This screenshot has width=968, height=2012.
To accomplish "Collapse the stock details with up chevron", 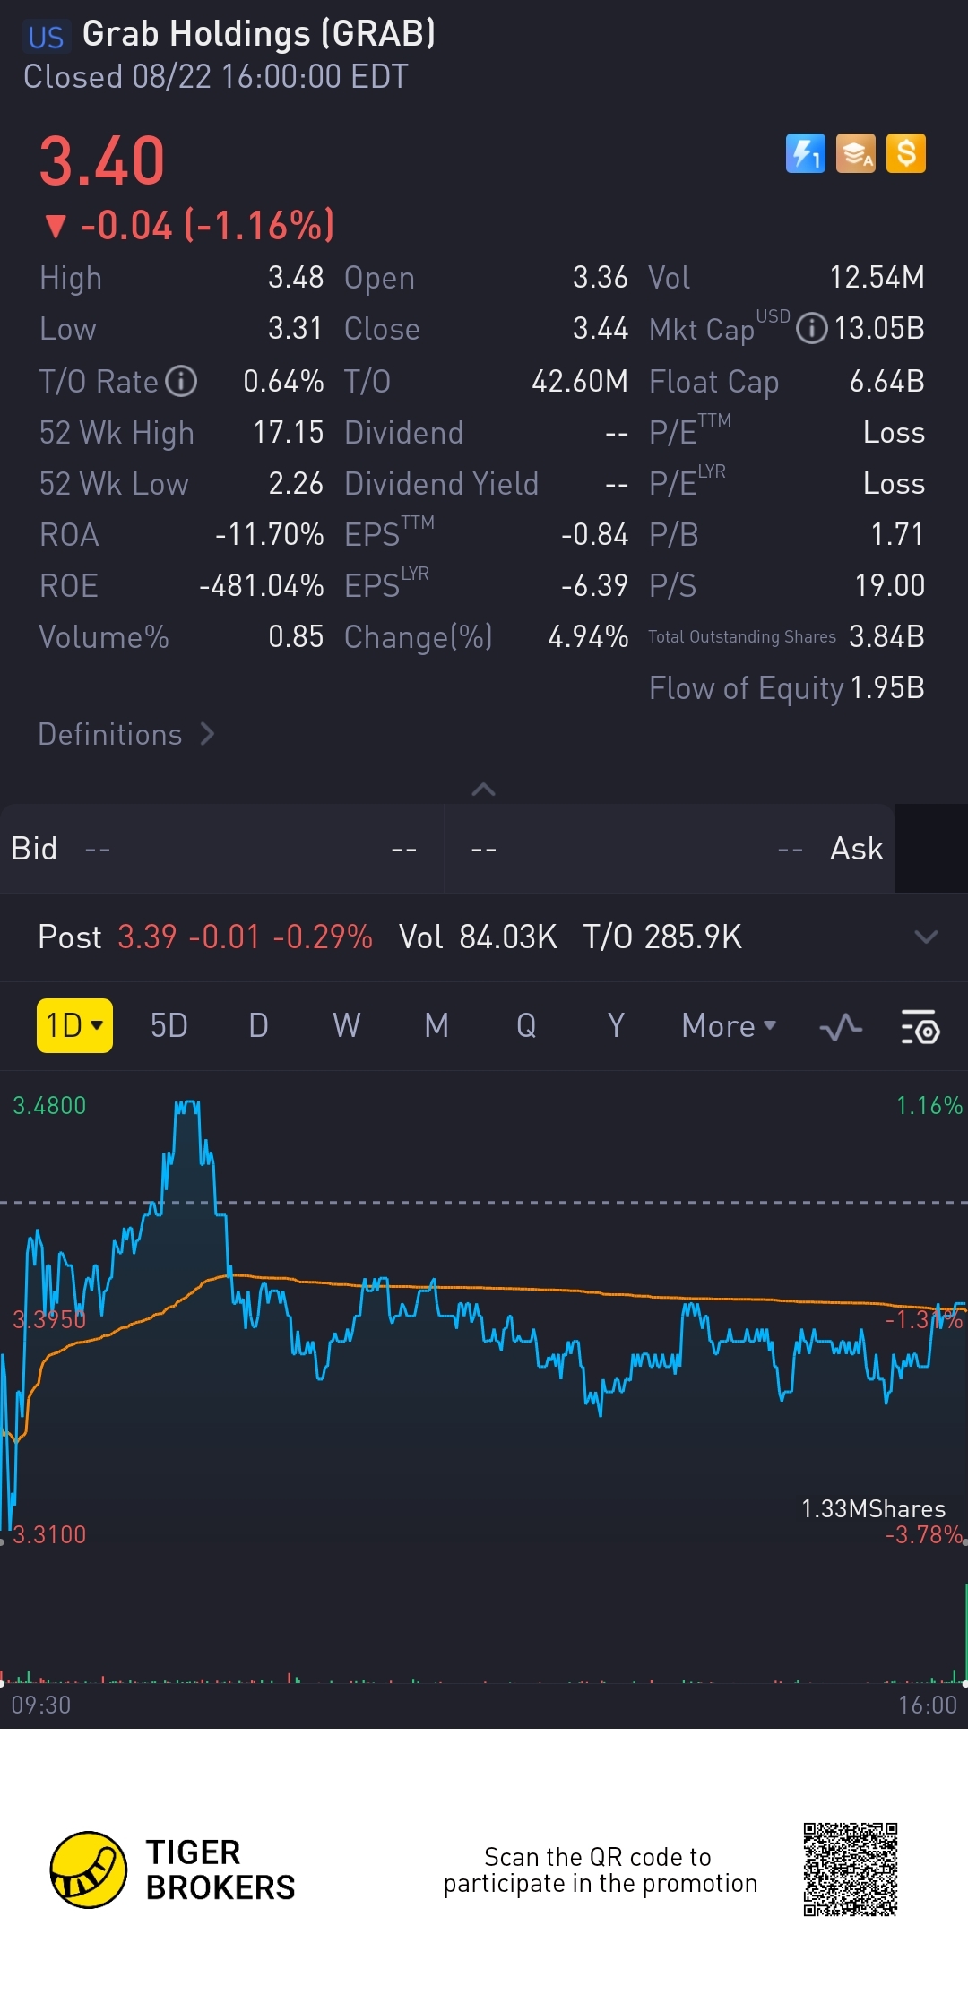I will click(x=483, y=790).
